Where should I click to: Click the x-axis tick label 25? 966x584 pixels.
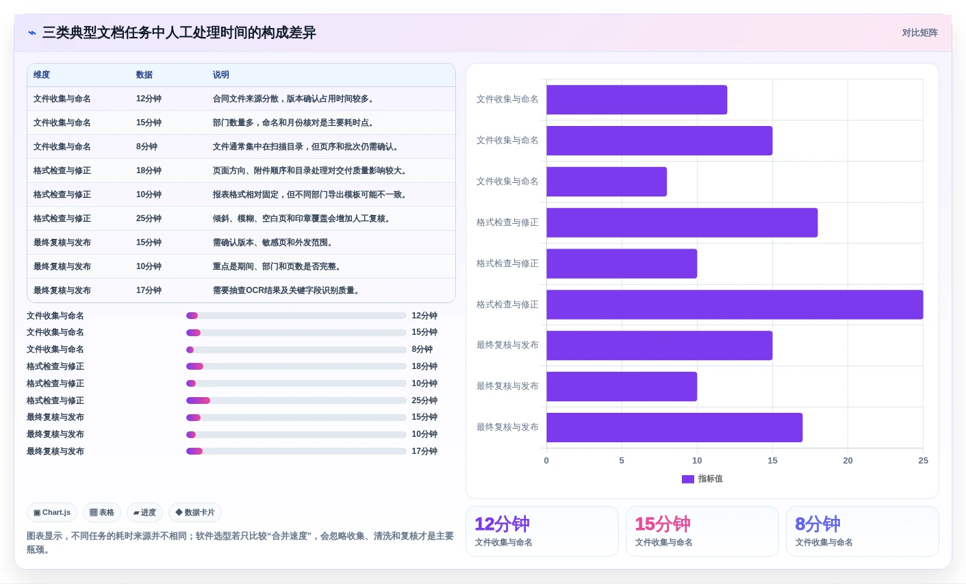pos(923,461)
